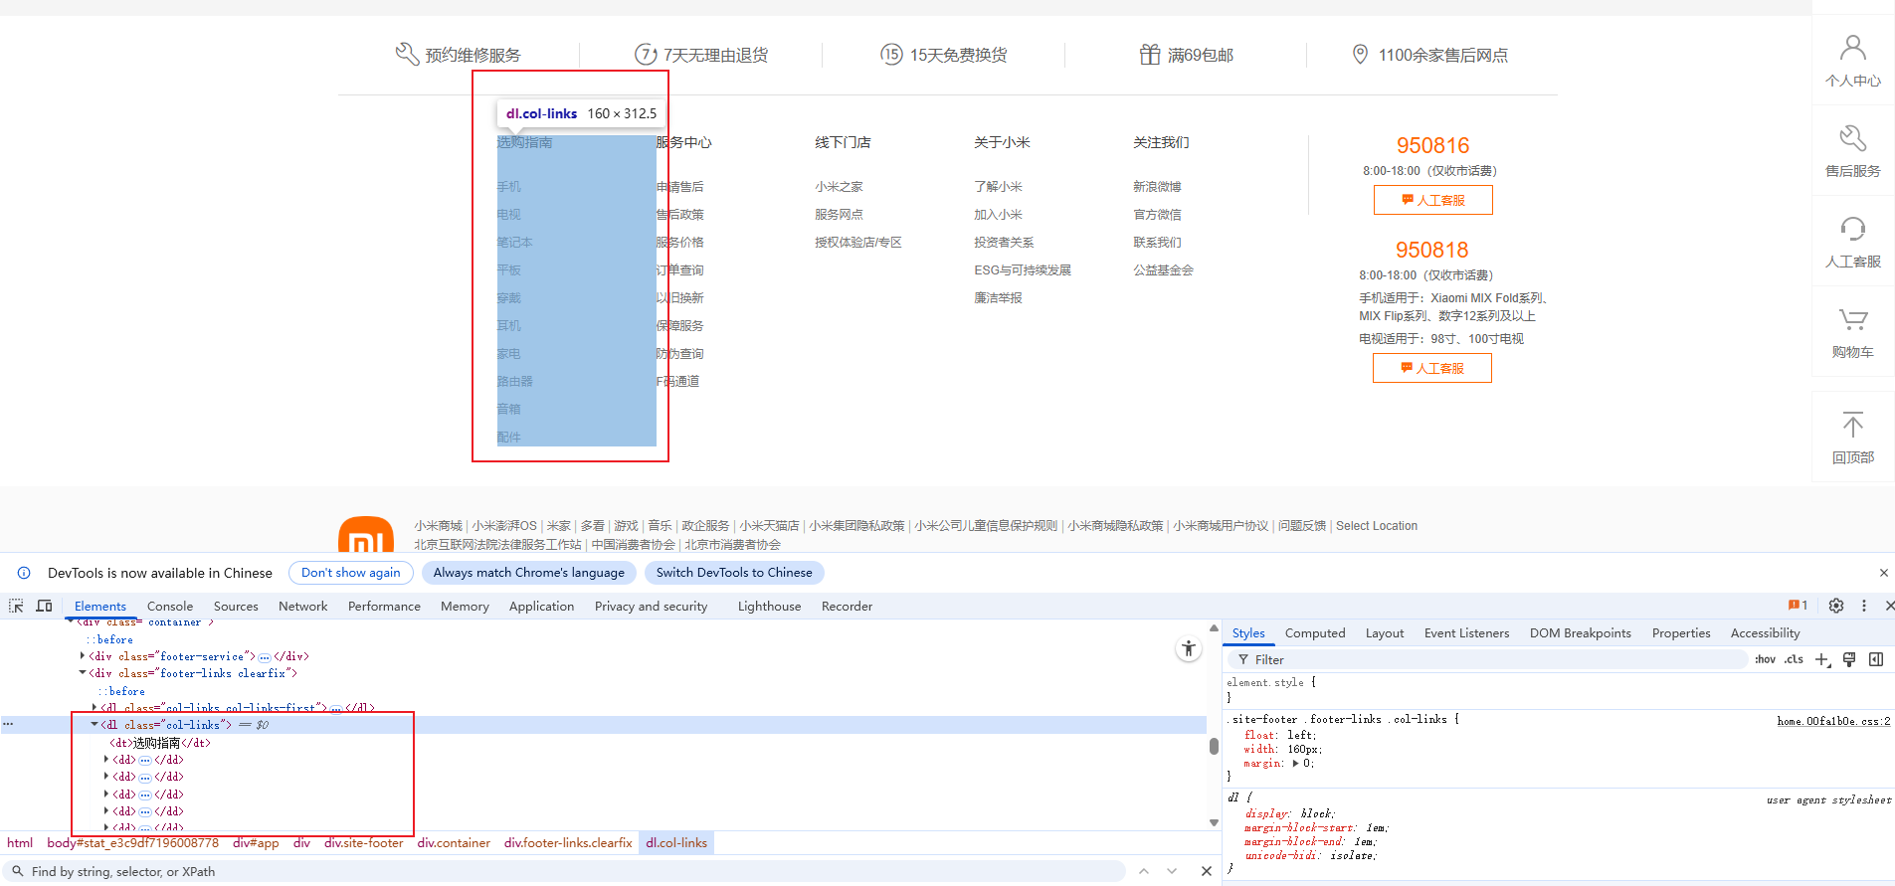Viewport: 1895px width, 886px height.
Task: Click the 人工客服 button under 950816
Action: click(1432, 200)
